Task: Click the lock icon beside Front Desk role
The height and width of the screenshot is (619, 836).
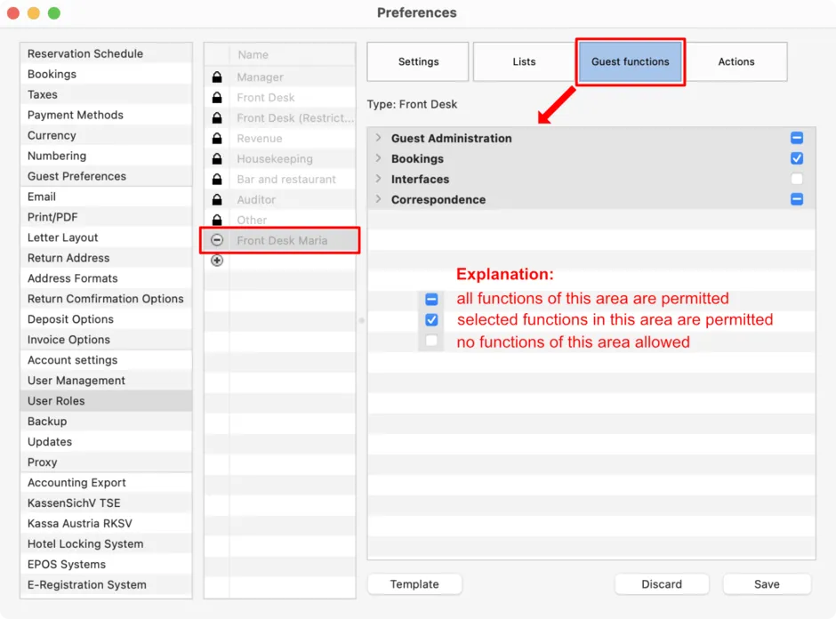Action: 217,98
